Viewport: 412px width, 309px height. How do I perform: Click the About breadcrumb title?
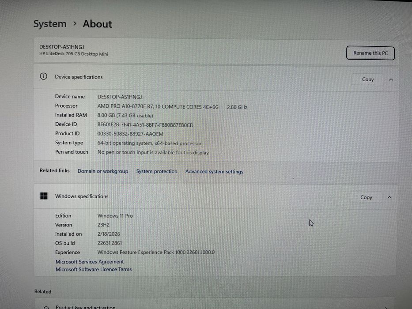[x=97, y=24]
